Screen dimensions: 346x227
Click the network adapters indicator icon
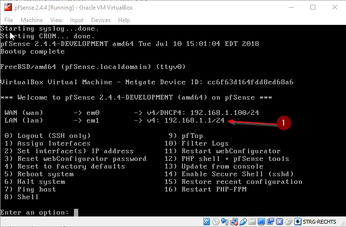[x=234, y=222]
